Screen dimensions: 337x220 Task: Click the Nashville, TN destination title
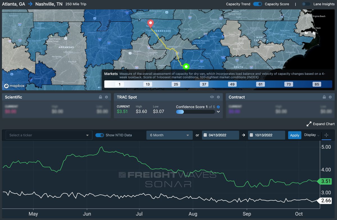(x=49, y=4)
